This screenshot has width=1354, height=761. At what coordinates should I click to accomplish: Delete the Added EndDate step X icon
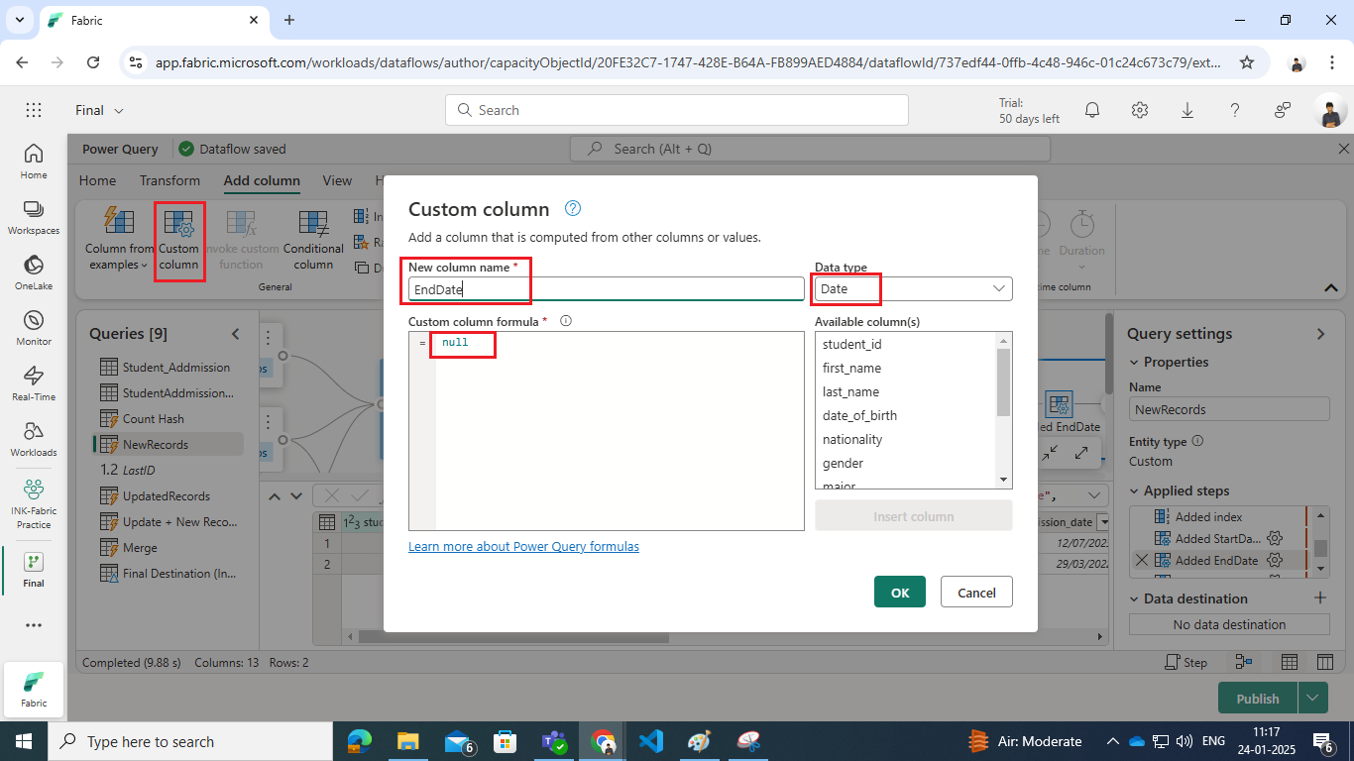[x=1142, y=560]
